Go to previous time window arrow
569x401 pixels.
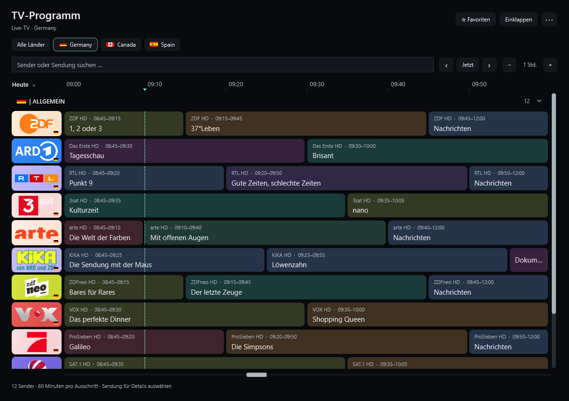446,65
